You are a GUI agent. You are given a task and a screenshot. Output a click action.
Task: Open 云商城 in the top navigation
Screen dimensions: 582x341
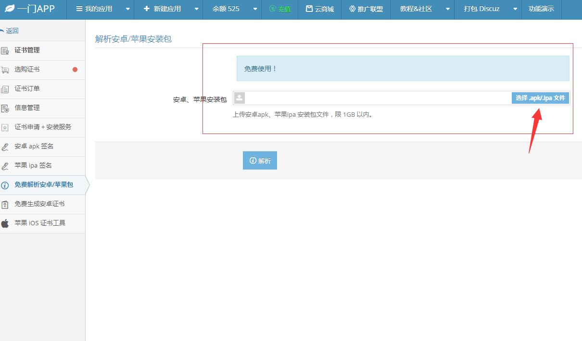tap(320, 9)
